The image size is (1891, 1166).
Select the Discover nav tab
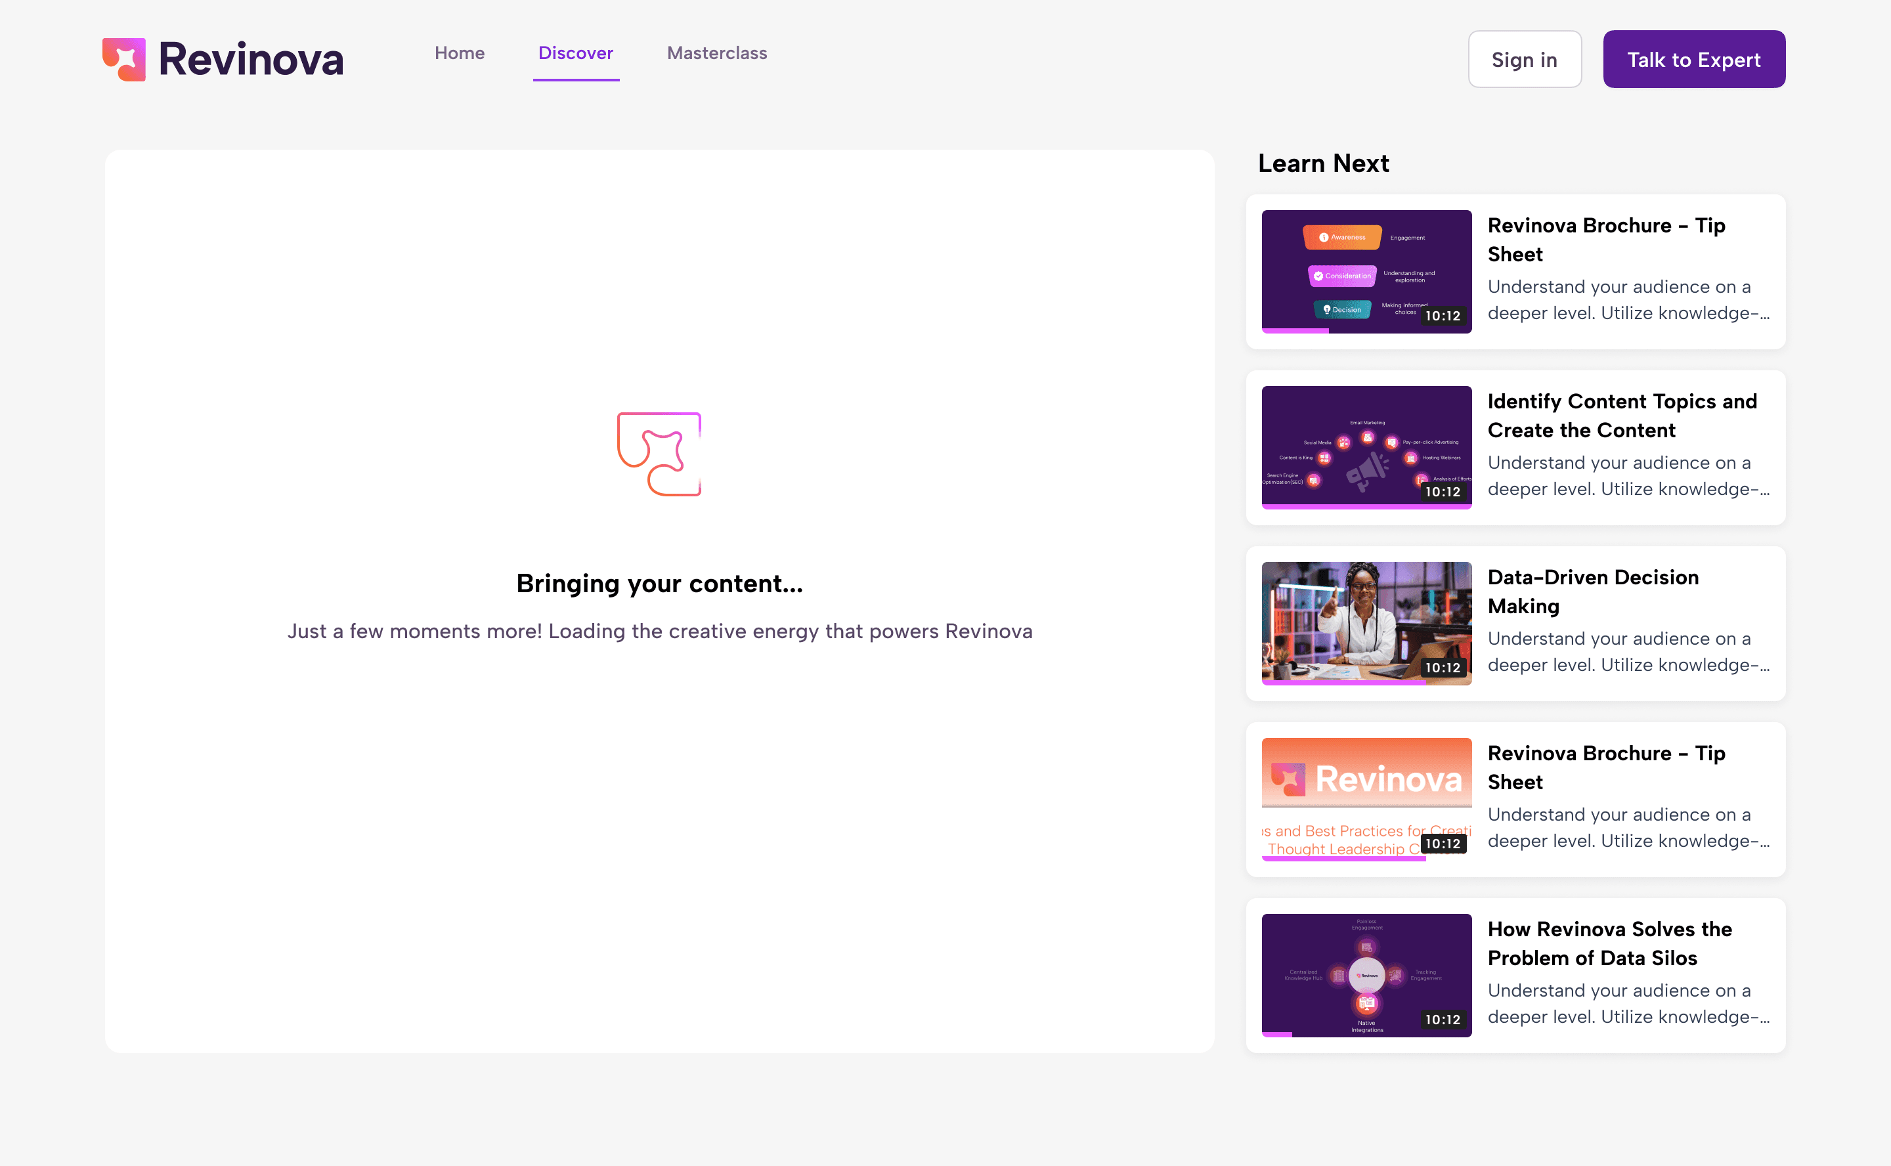pos(575,53)
